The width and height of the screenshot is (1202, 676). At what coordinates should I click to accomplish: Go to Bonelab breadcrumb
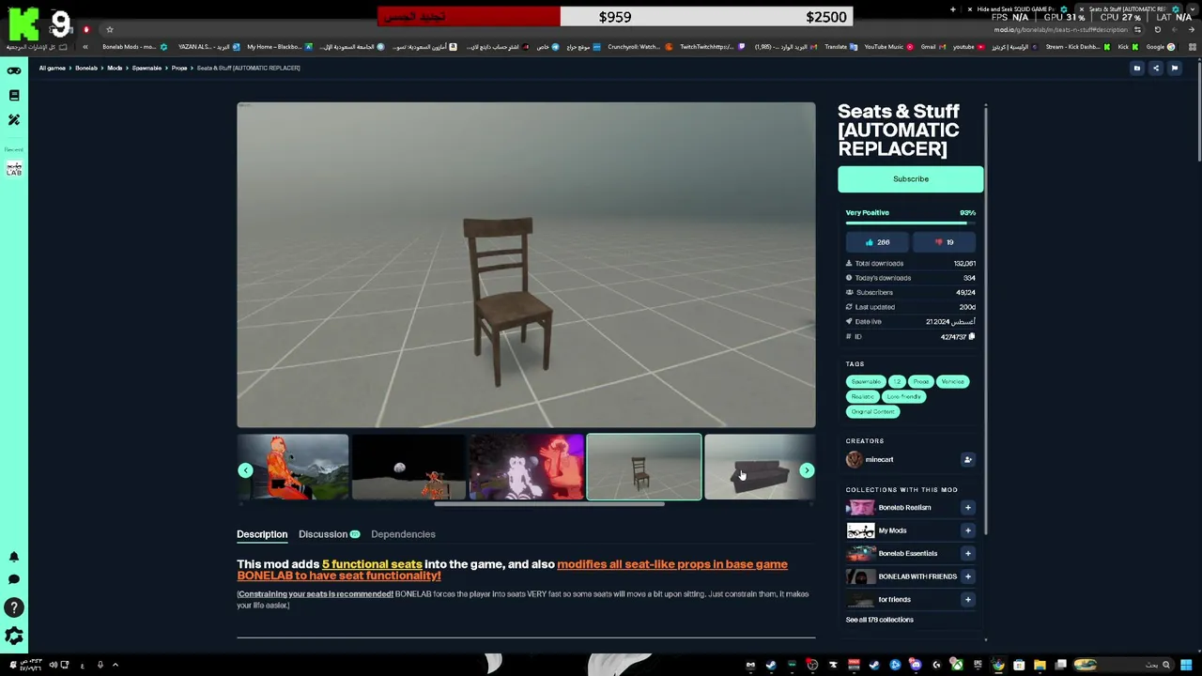86,68
